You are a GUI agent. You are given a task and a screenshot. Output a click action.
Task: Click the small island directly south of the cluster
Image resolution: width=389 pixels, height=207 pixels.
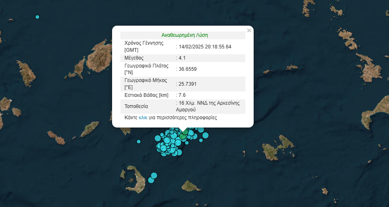click(189, 186)
